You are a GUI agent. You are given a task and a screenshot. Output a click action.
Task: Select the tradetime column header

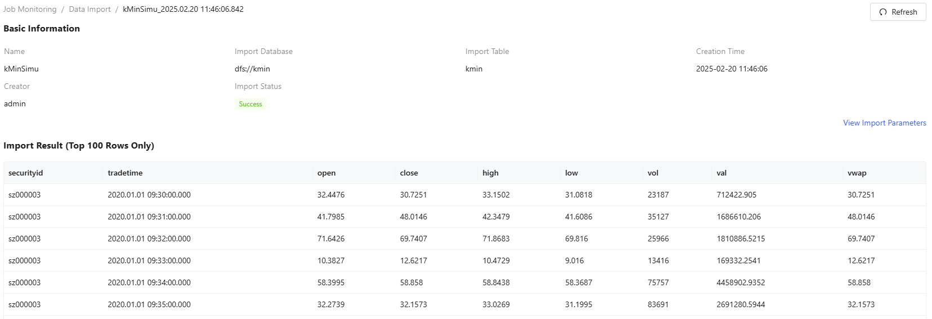tap(125, 173)
